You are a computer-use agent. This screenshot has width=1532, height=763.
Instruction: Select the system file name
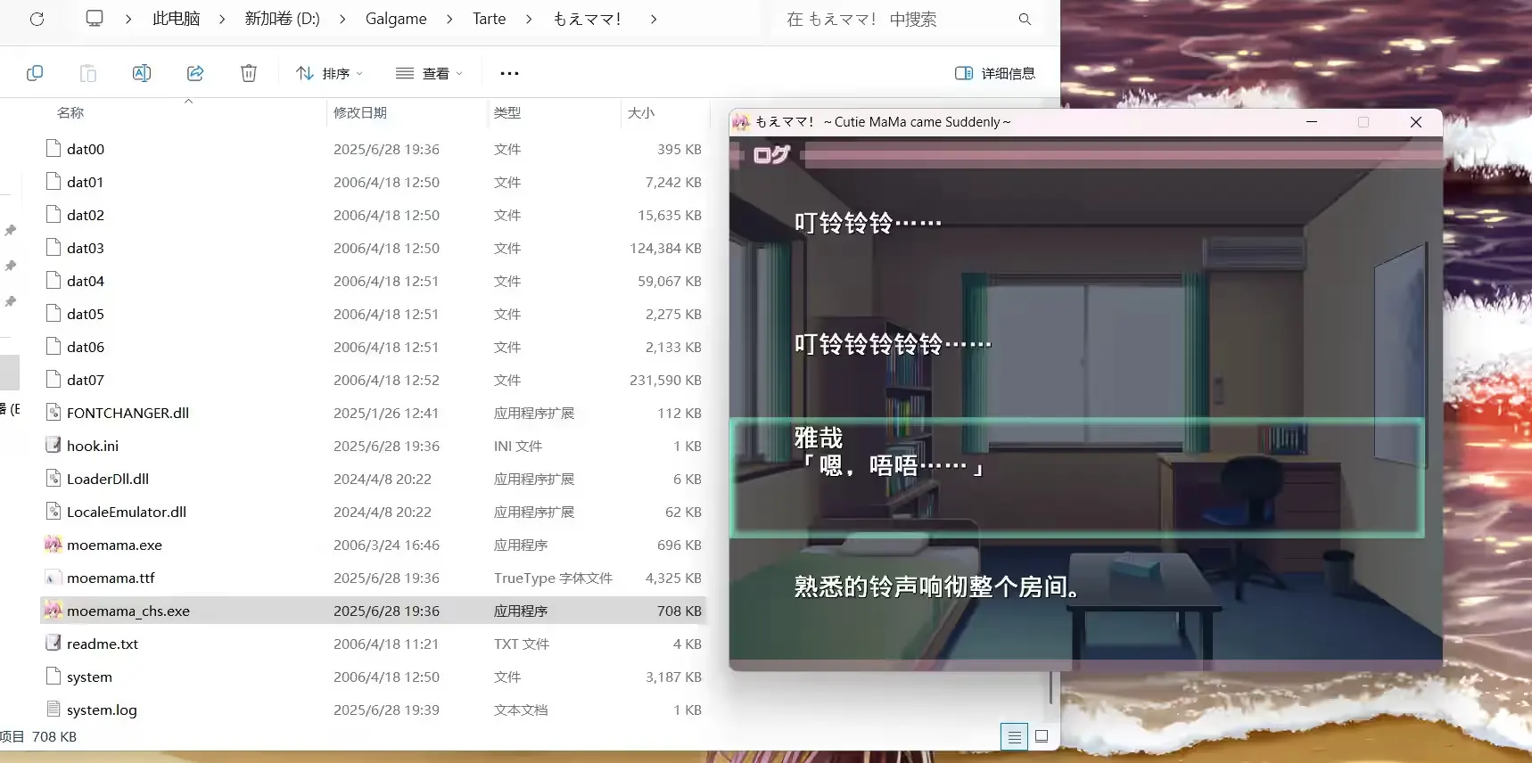(89, 677)
